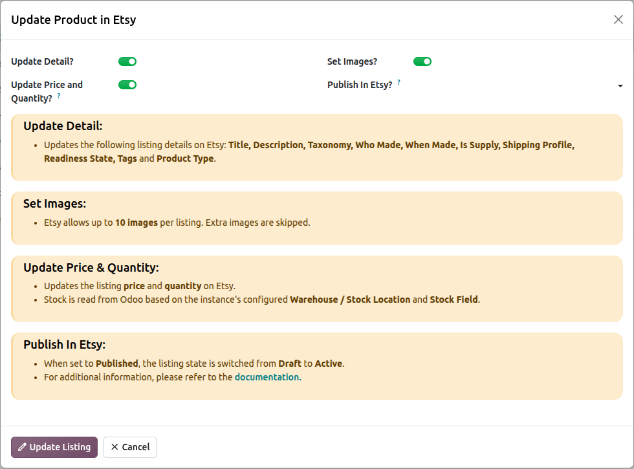Click the Update Price and Quantity? label
The height and width of the screenshot is (469, 634).
tap(47, 91)
